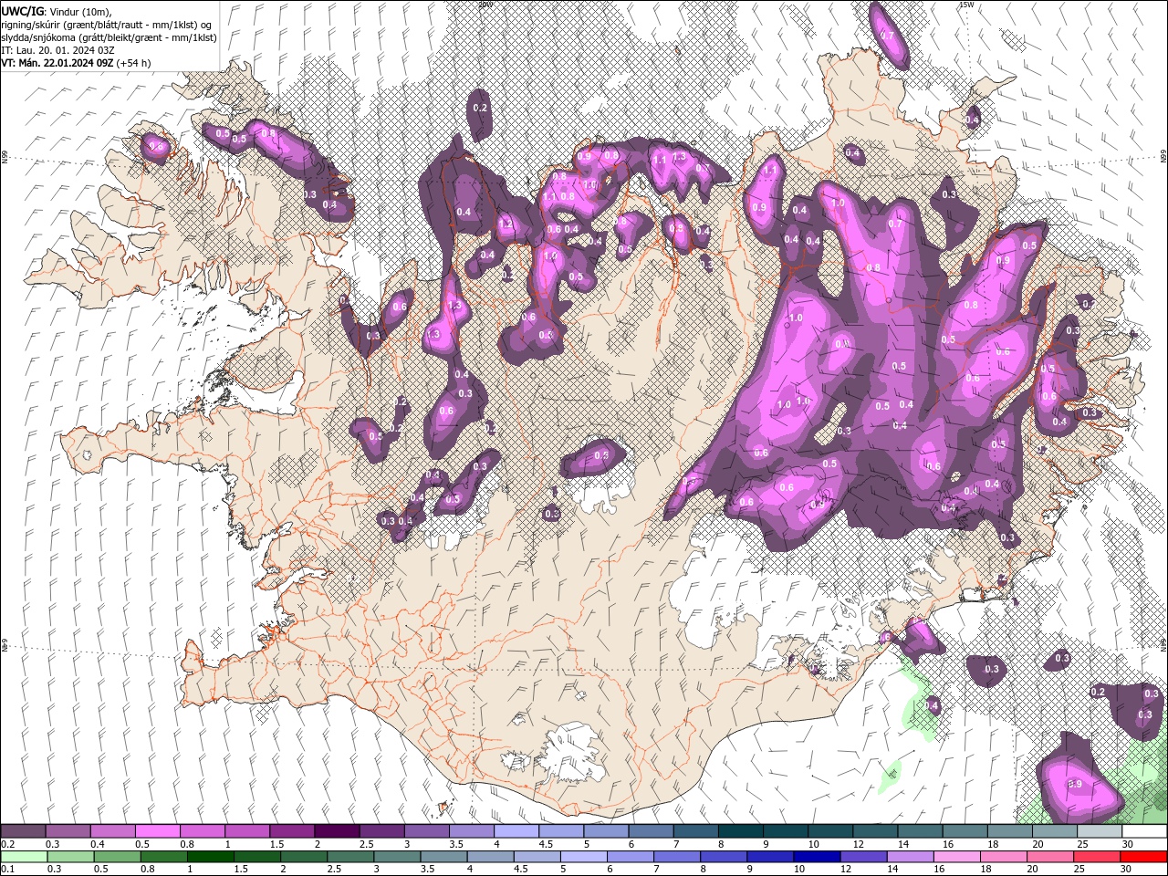This screenshot has height=876, width=1168.
Task: Click the 'slydda/snjókoma (grátt/bleikt/grænt - mm/1klst)' line
Action: click(x=109, y=37)
